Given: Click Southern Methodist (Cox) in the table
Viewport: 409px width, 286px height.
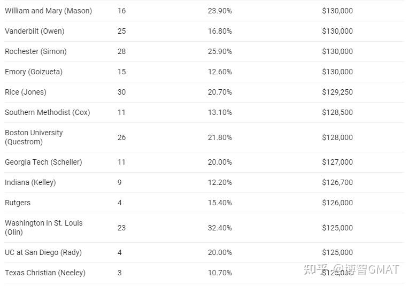Looking at the screenshot, I should [x=48, y=113].
